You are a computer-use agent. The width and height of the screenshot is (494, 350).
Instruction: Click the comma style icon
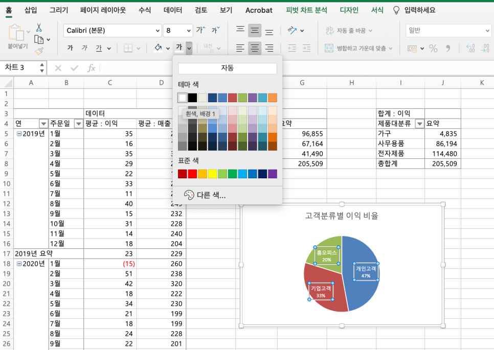click(x=448, y=48)
